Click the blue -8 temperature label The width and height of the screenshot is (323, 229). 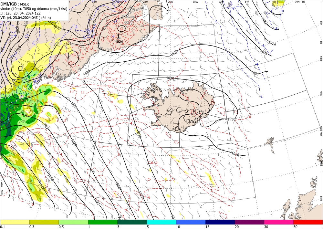coord(276,29)
